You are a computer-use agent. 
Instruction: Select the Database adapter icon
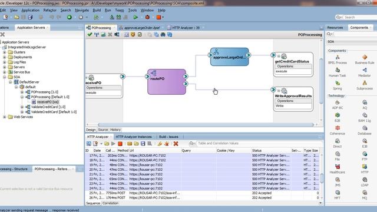[365, 128]
